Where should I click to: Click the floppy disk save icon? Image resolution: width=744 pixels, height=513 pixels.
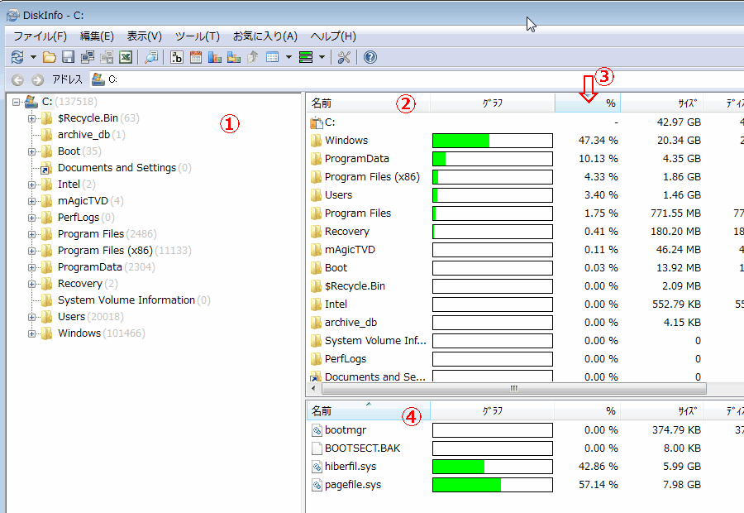pos(69,57)
